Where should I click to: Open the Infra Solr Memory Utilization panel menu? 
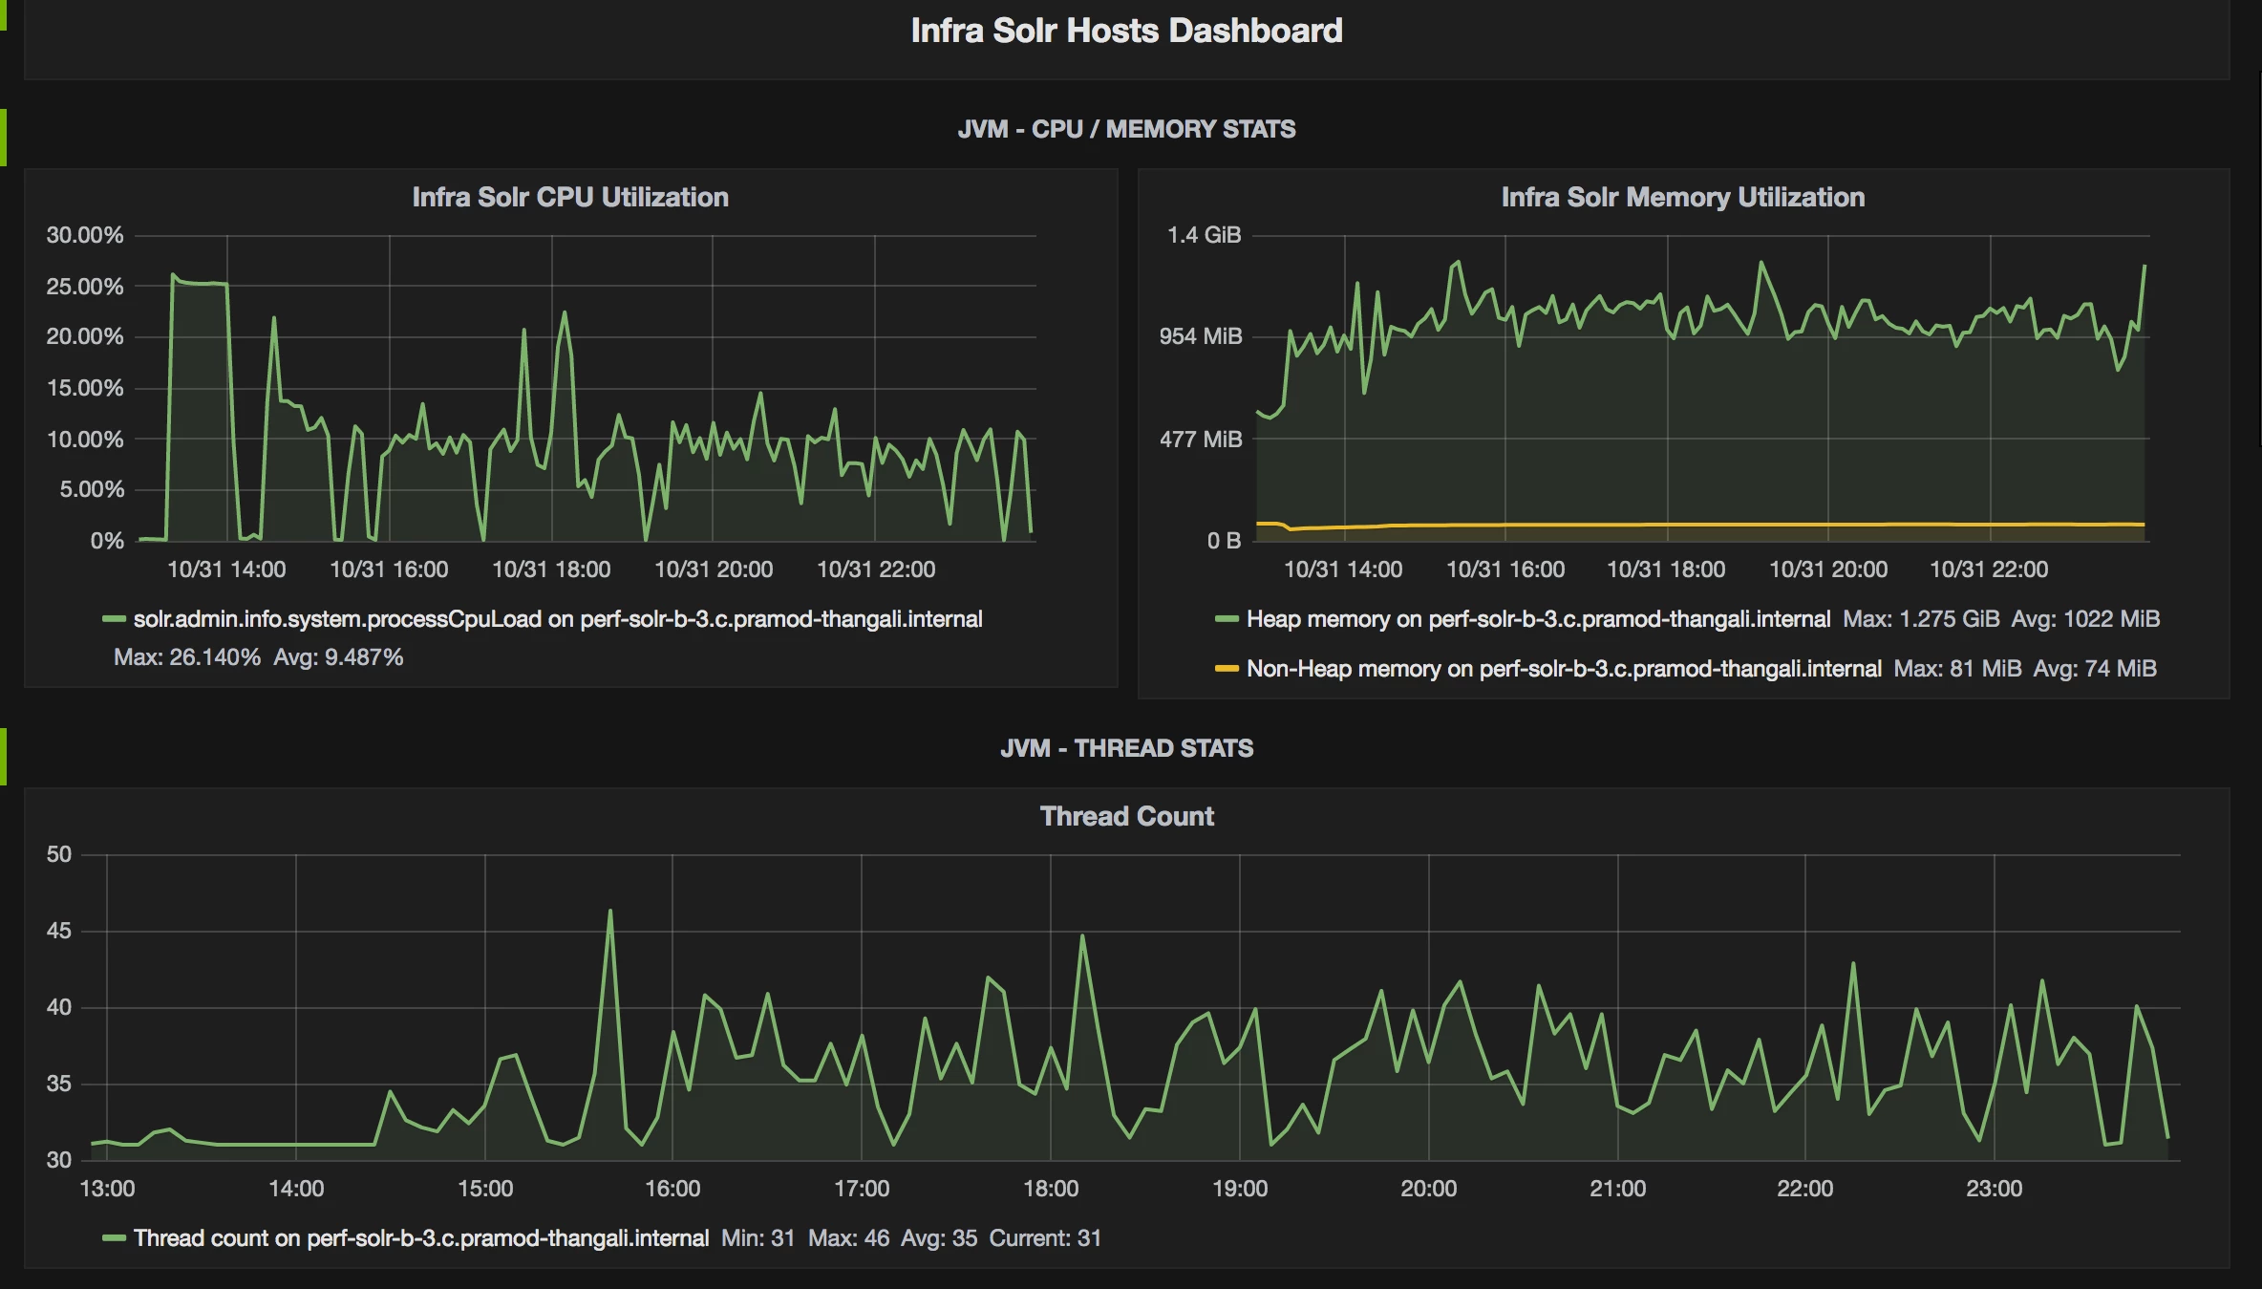tap(1683, 197)
